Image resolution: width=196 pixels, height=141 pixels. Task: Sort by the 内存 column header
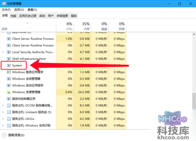pos(82,27)
